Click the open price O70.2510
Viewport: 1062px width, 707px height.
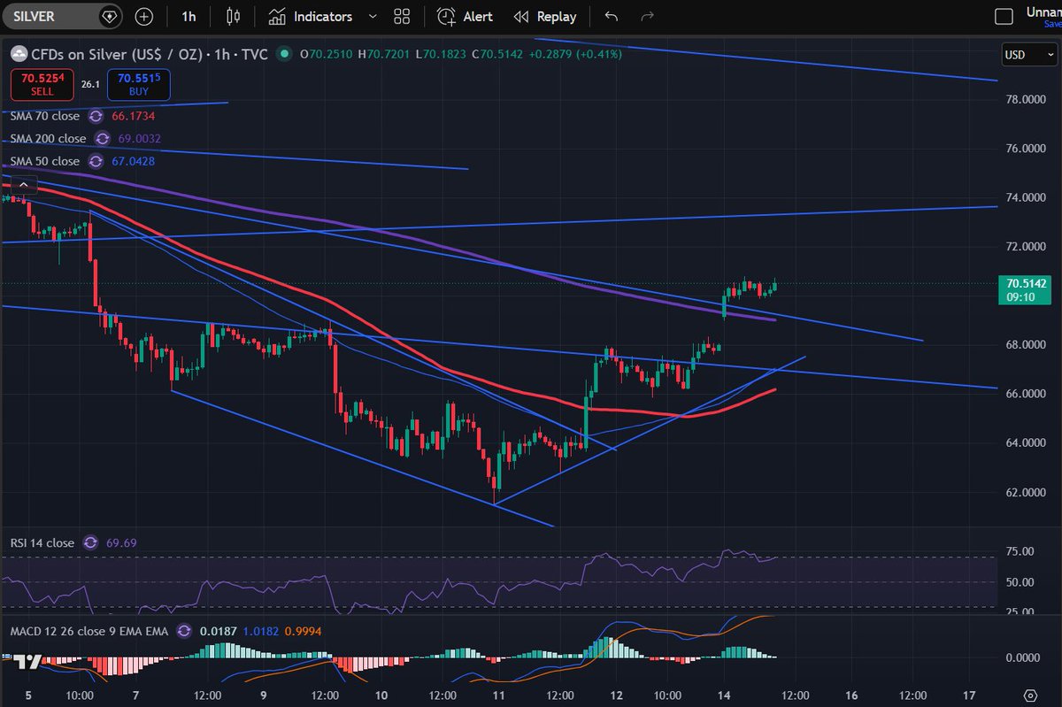tap(327, 54)
